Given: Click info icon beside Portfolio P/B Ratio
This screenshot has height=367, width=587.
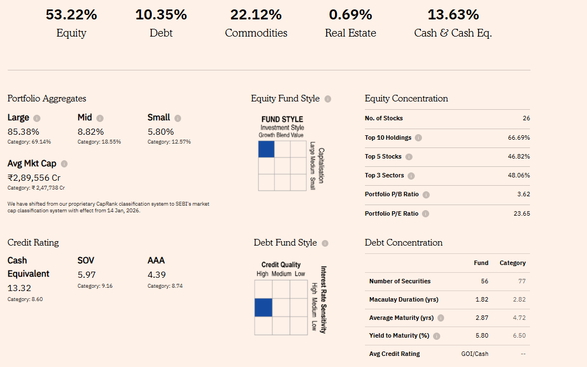Looking at the screenshot, I should click(426, 195).
